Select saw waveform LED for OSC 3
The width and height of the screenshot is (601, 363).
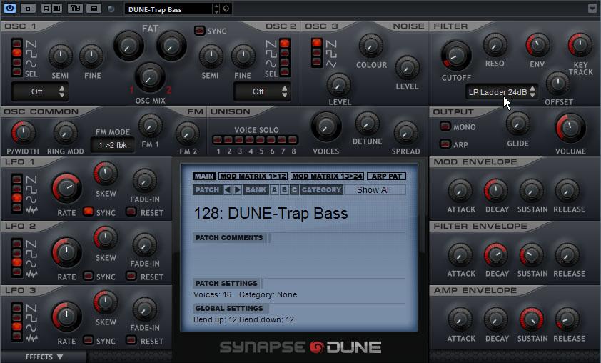coord(317,43)
